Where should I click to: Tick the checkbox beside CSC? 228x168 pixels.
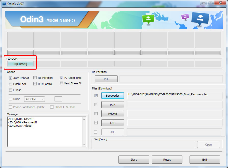point(96,123)
